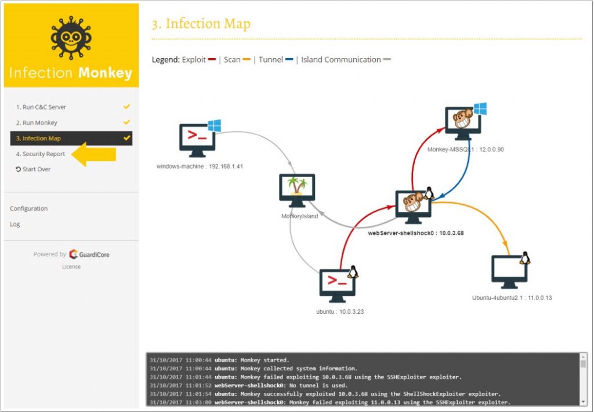Open the License link
Image resolution: width=594 pixels, height=412 pixels.
(x=71, y=266)
